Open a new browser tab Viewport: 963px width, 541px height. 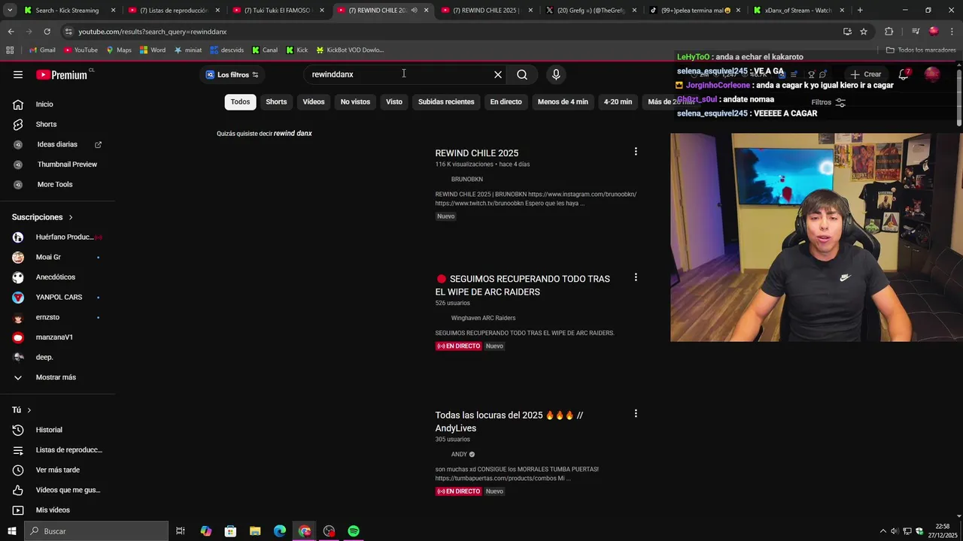[x=860, y=11]
